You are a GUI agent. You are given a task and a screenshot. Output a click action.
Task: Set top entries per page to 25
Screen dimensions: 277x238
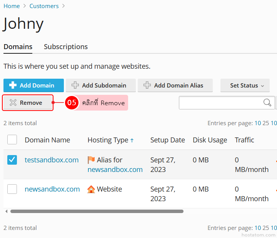point(265,123)
